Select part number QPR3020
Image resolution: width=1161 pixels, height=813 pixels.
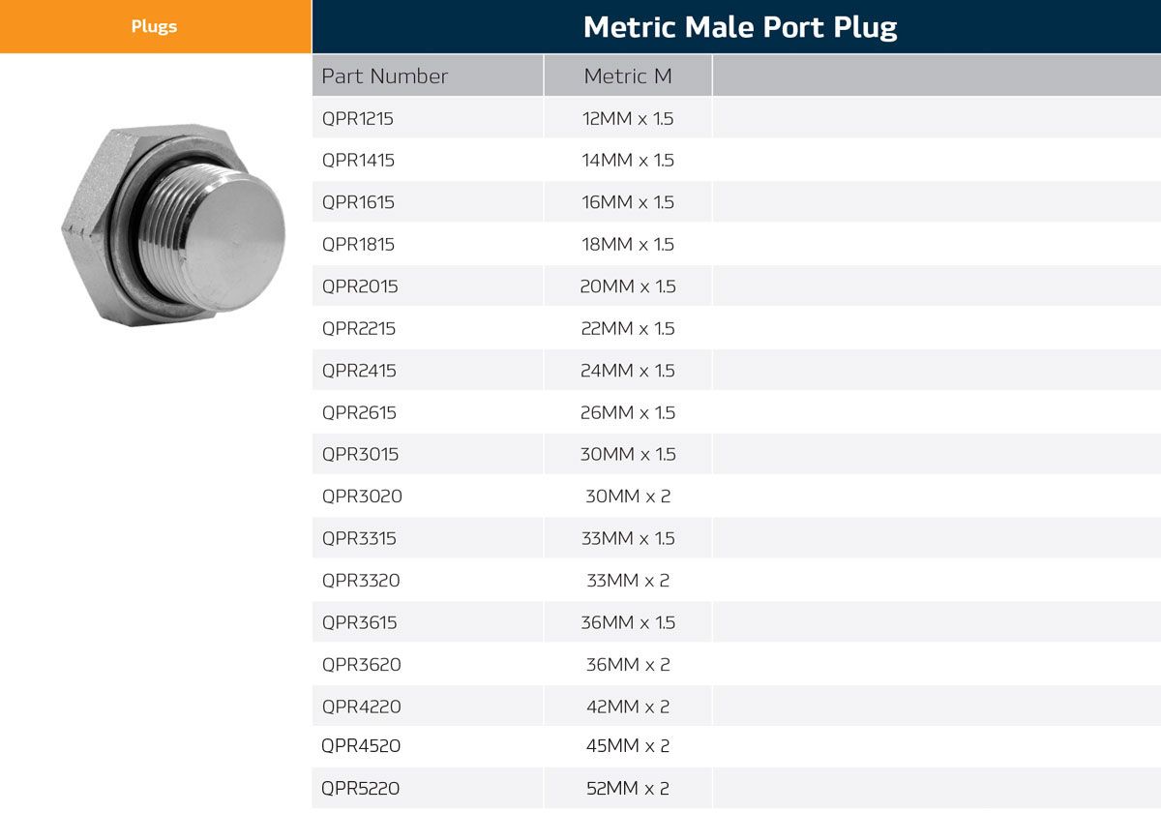coord(362,497)
